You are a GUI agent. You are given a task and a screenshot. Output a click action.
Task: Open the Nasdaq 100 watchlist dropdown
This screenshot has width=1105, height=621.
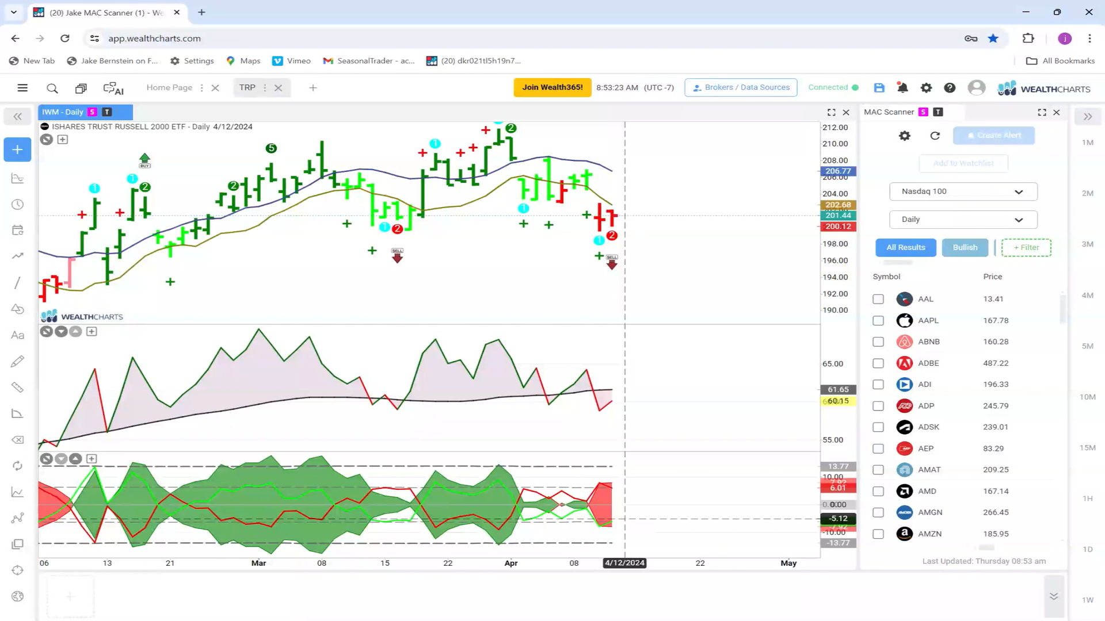point(963,191)
